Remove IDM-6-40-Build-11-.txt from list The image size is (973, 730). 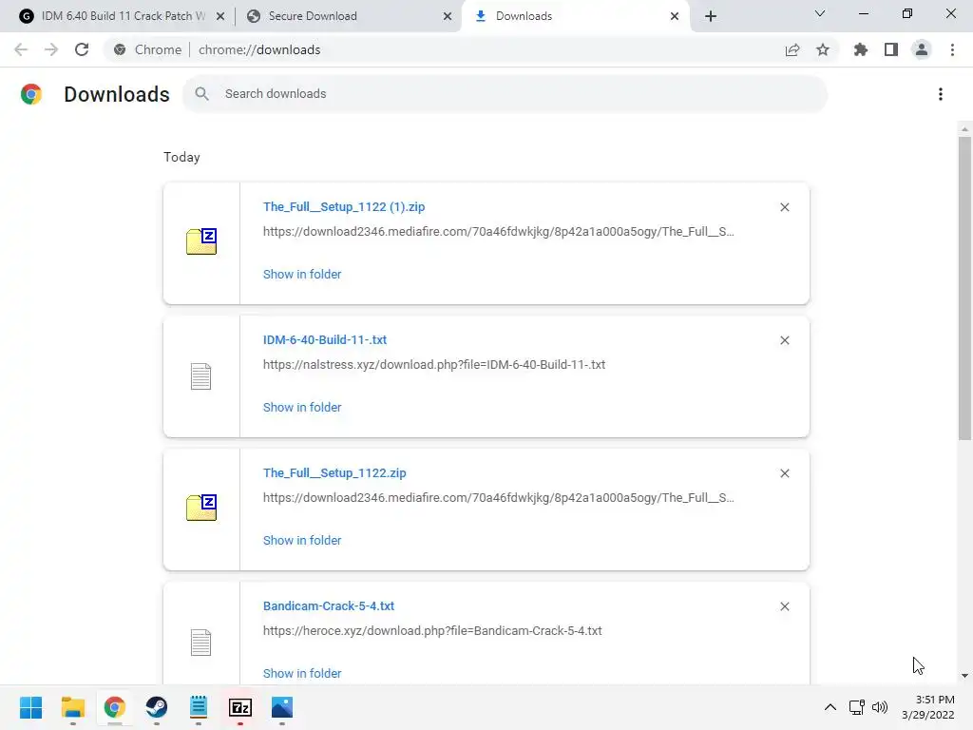tap(784, 340)
